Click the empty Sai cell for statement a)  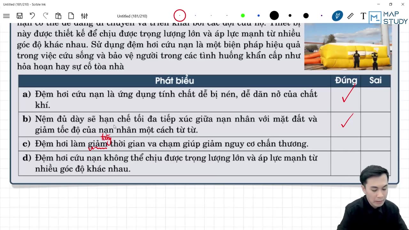(375, 99)
